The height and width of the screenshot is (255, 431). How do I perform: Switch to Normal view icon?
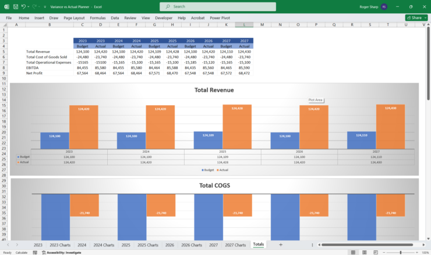(353, 253)
